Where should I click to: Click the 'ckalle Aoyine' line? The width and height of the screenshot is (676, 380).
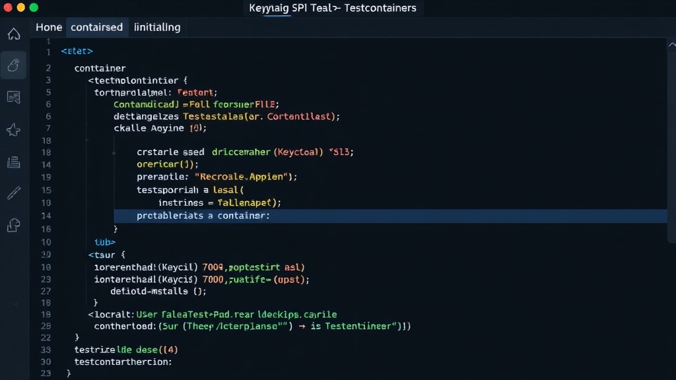pos(160,128)
